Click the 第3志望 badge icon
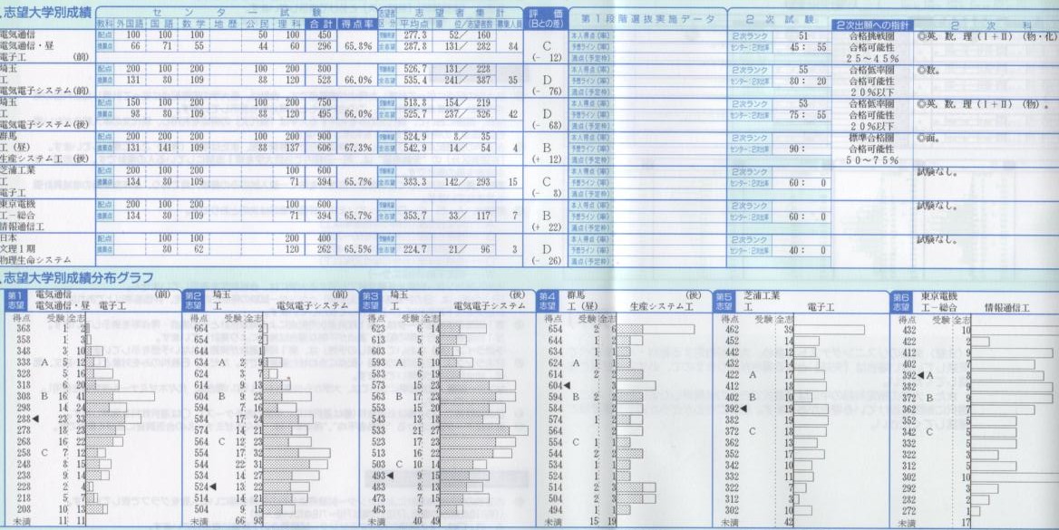 369,300
